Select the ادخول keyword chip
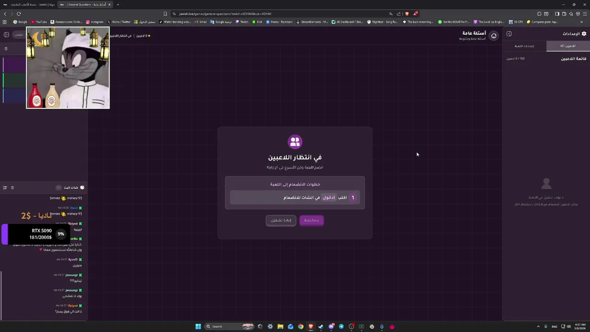This screenshot has height=332, width=590. [x=329, y=197]
